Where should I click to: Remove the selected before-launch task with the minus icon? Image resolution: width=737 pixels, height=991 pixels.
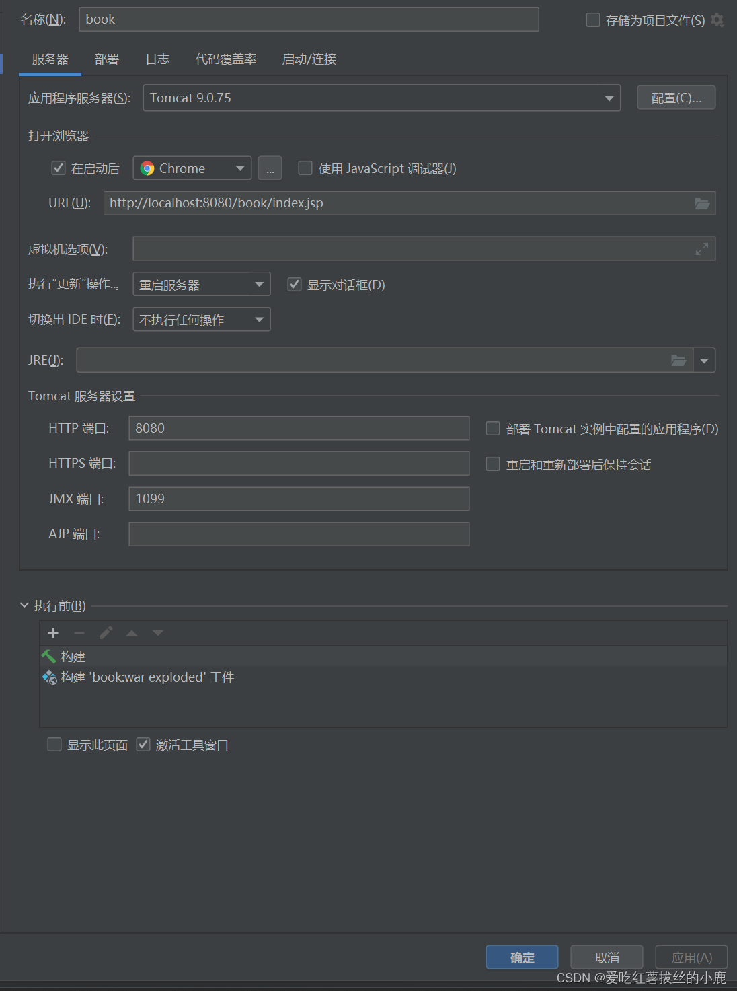click(79, 633)
